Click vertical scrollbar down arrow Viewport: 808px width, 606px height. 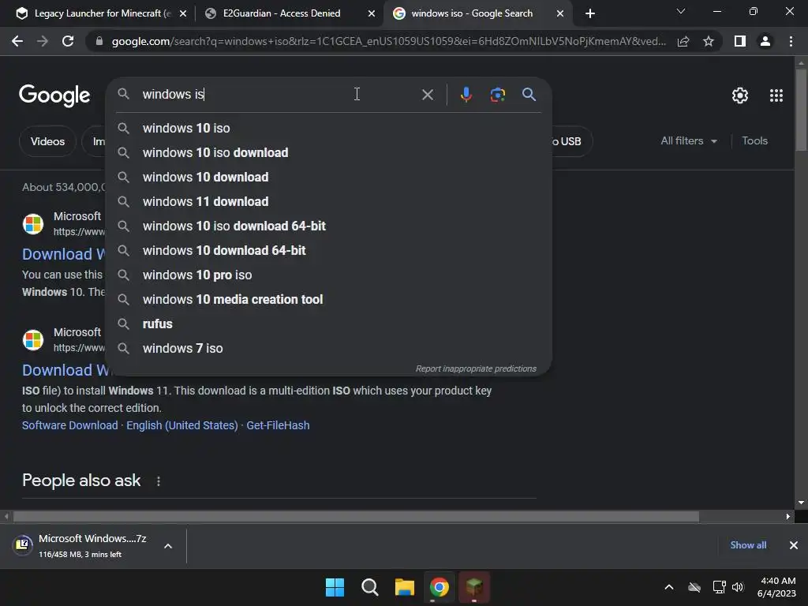[801, 503]
